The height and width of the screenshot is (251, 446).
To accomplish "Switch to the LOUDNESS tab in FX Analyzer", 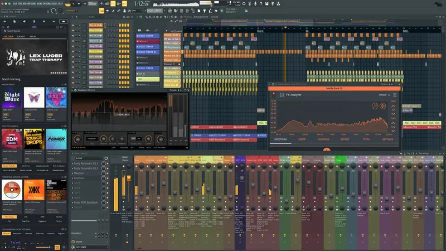I will pos(323,139).
